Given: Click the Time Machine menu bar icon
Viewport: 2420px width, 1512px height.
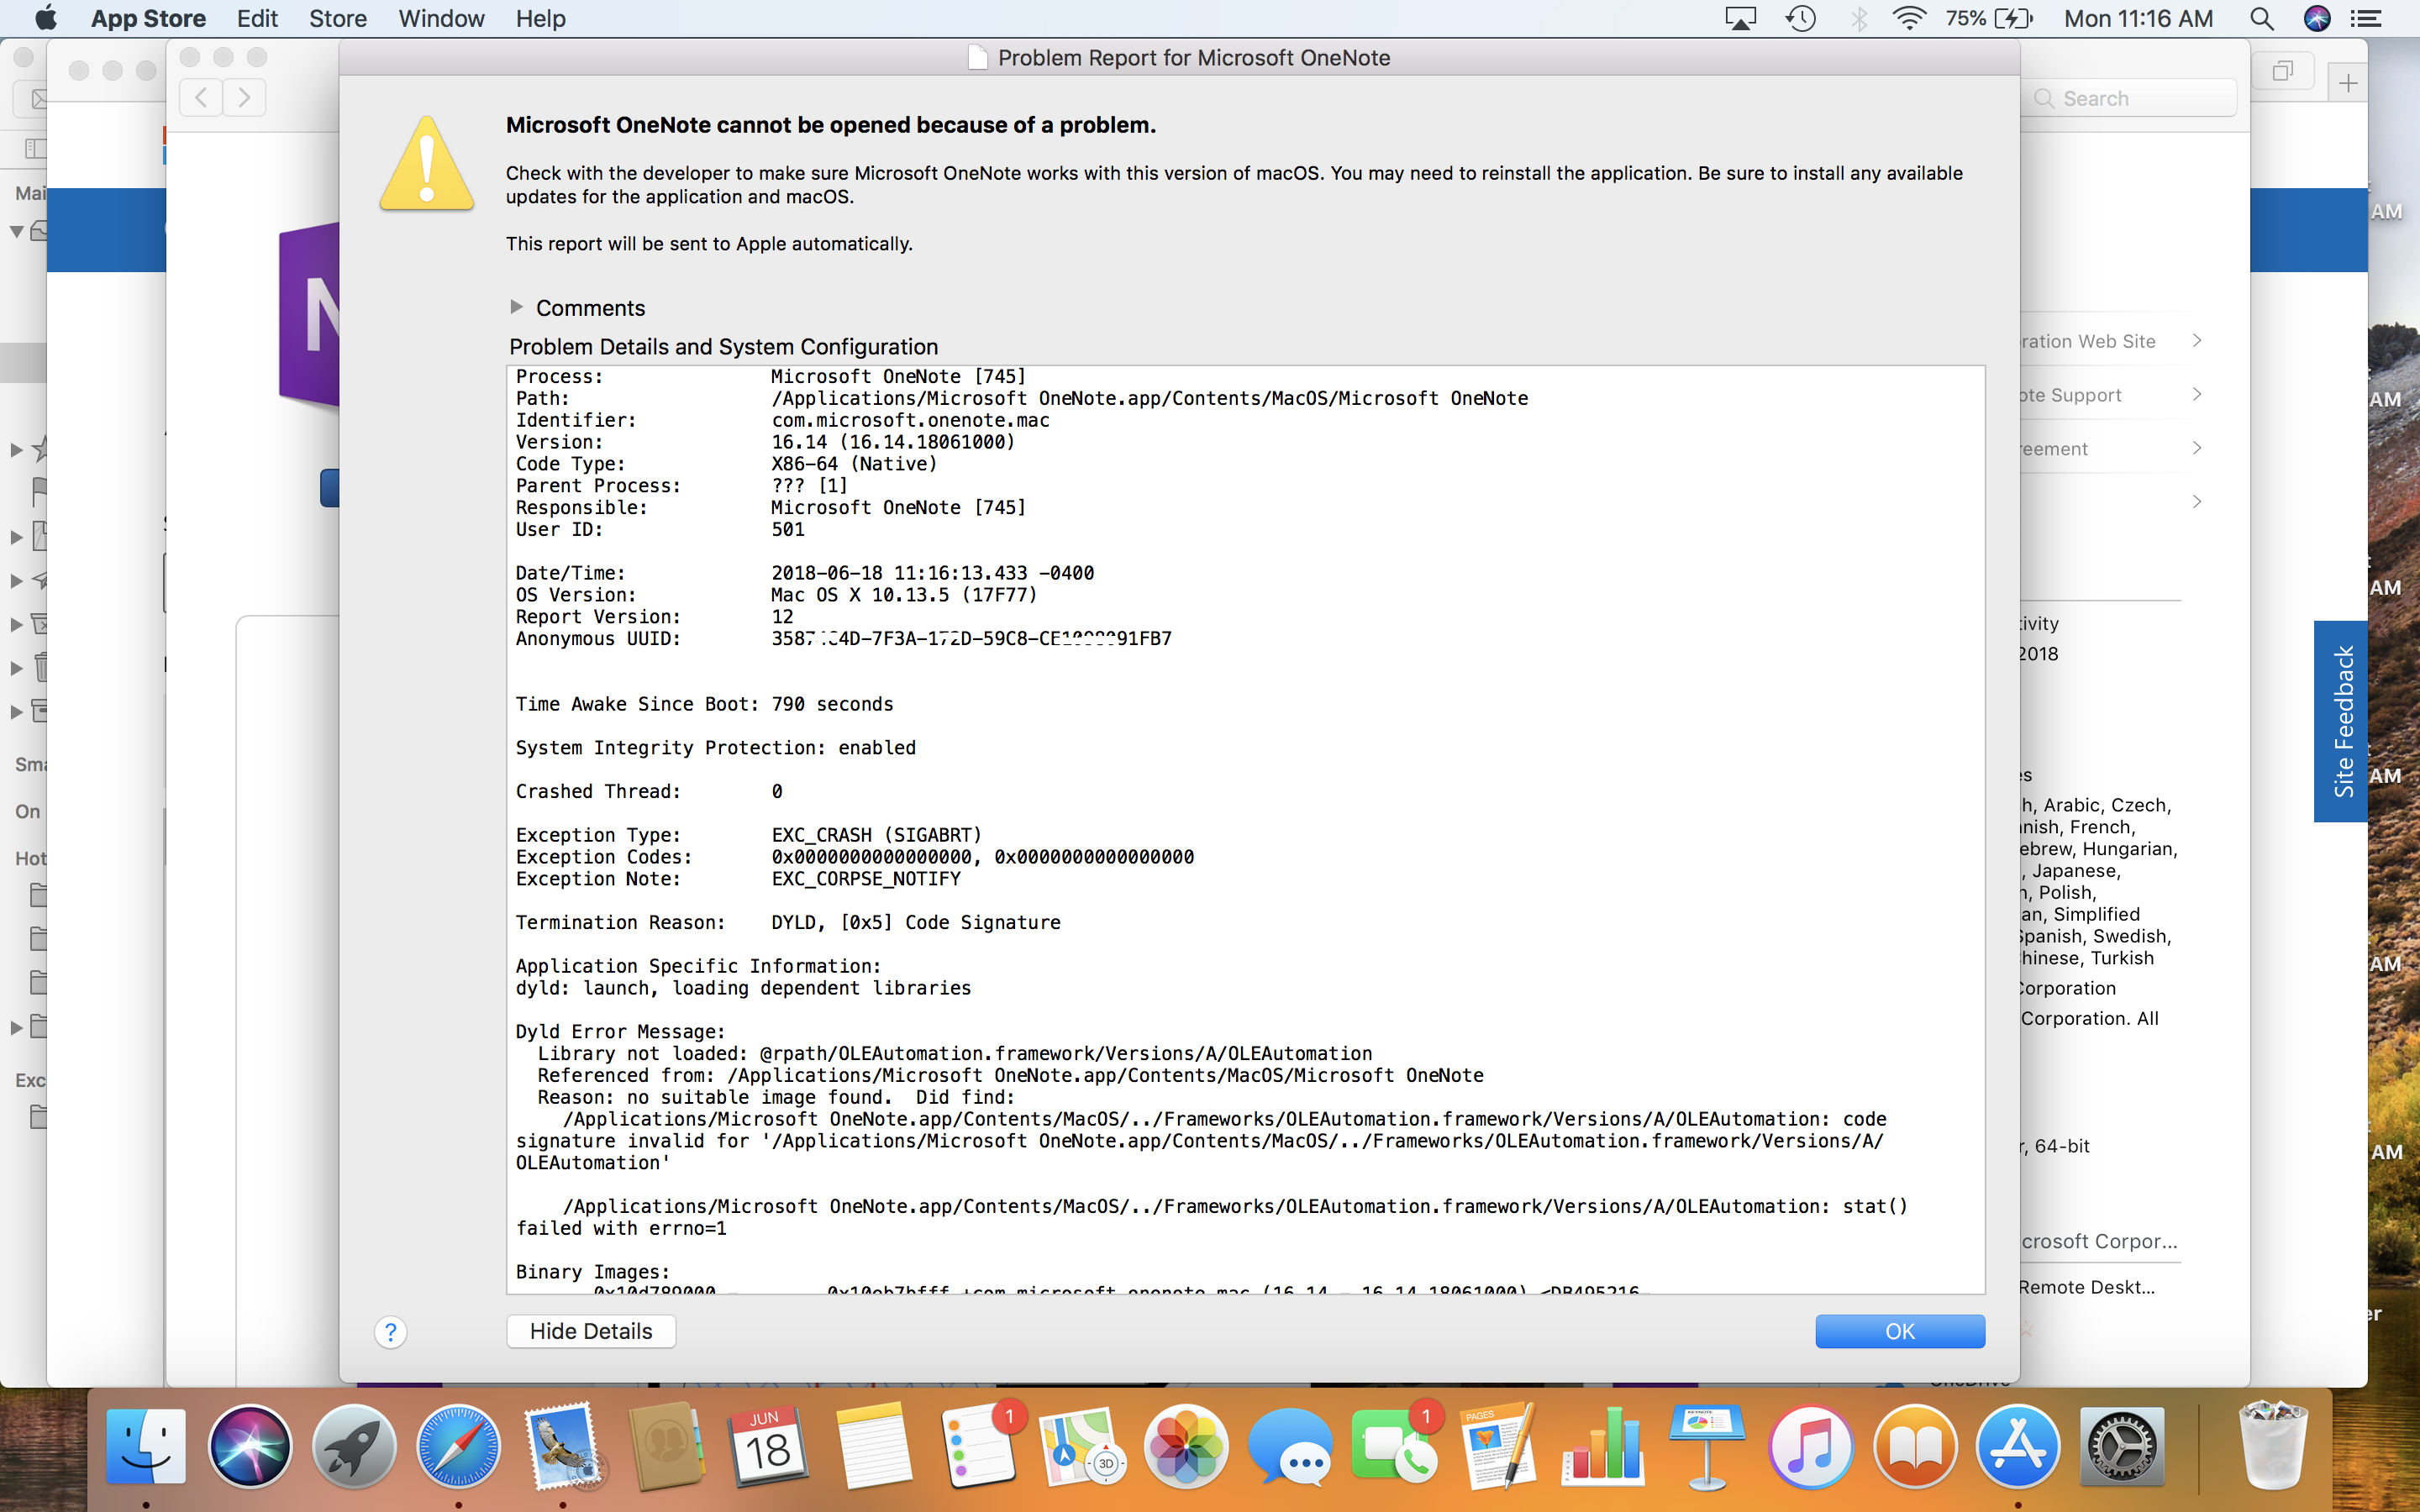Looking at the screenshot, I should 1801,18.
